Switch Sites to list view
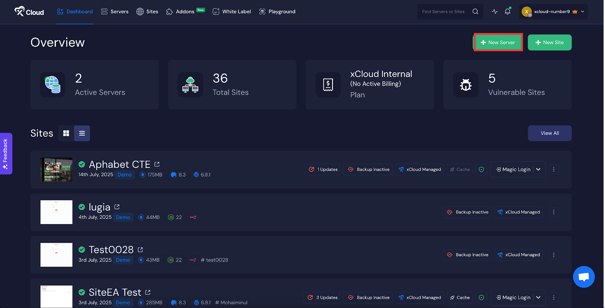 (x=82, y=133)
